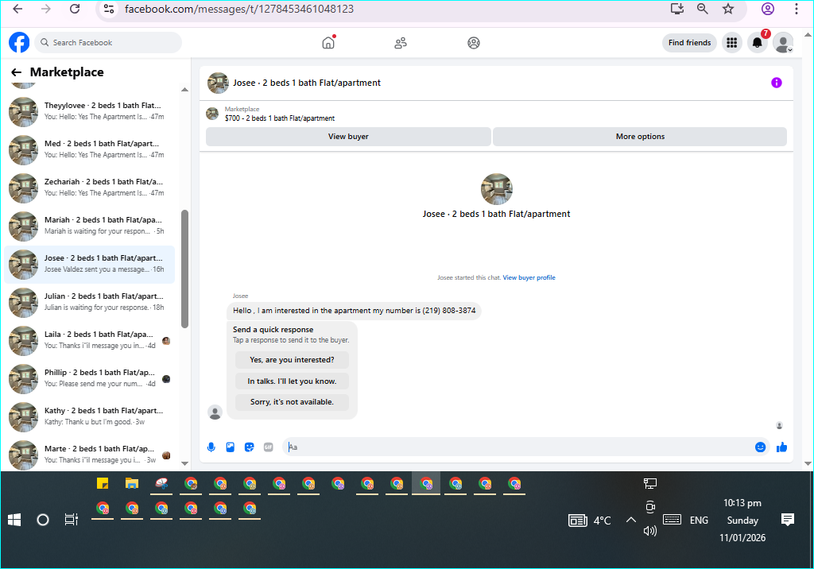The width and height of the screenshot is (814, 569).
Task: Open Julian conversation in list
Action: [x=90, y=302]
